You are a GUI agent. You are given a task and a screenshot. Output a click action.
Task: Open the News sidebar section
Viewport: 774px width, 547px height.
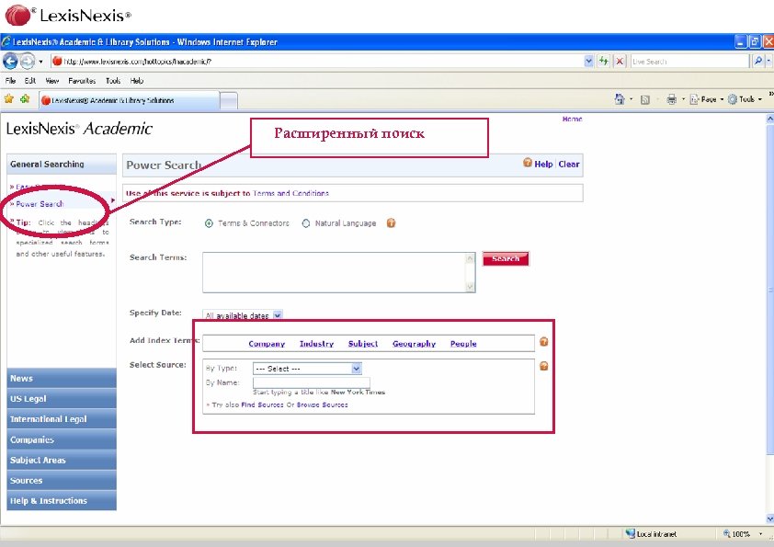tap(62, 378)
